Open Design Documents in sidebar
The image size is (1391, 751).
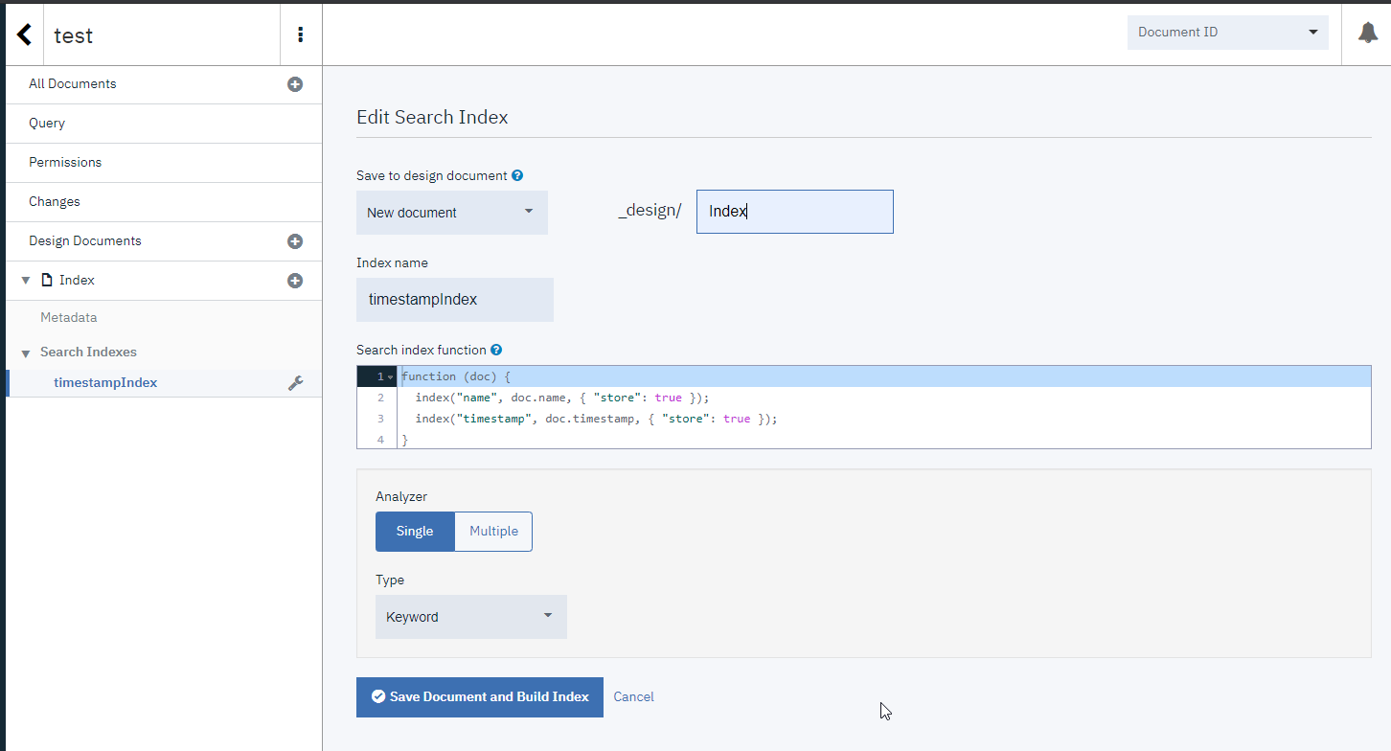tap(85, 241)
